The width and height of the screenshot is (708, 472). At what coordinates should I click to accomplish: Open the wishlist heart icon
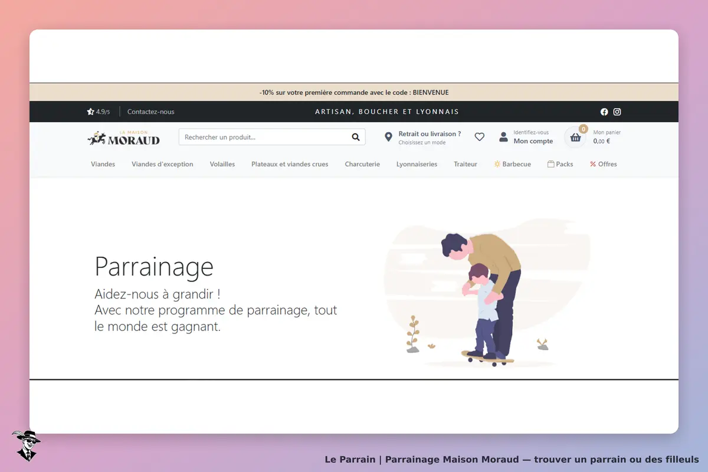(480, 137)
